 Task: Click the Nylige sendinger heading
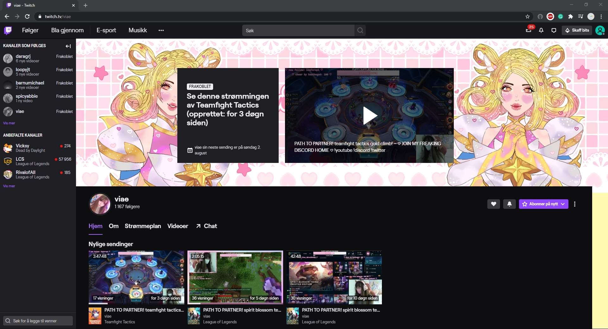pos(111,244)
